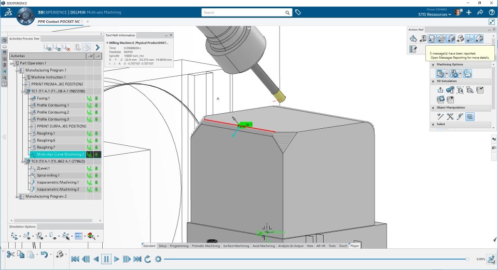
Task: Click the highlighted last icon in Object Manipulation
Action: point(470,117)
